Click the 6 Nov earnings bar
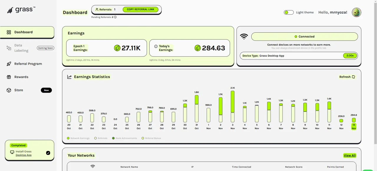377x171 pixels. pos(269,112)
